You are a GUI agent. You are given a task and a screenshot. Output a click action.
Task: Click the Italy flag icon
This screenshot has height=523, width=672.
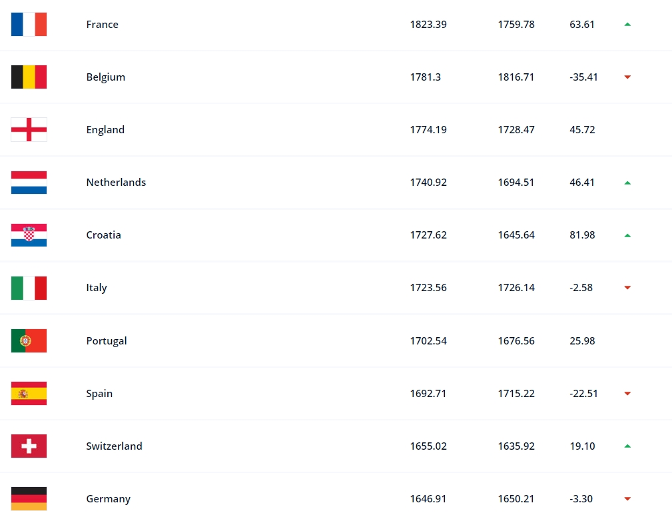pos(29,288)
